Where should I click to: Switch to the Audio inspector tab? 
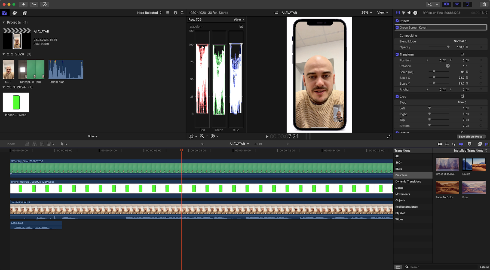click(409, 13)
